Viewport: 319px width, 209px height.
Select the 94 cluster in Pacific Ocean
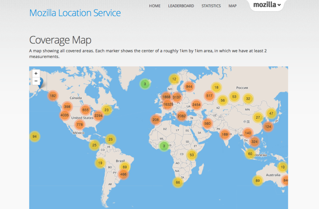[35, 137]
